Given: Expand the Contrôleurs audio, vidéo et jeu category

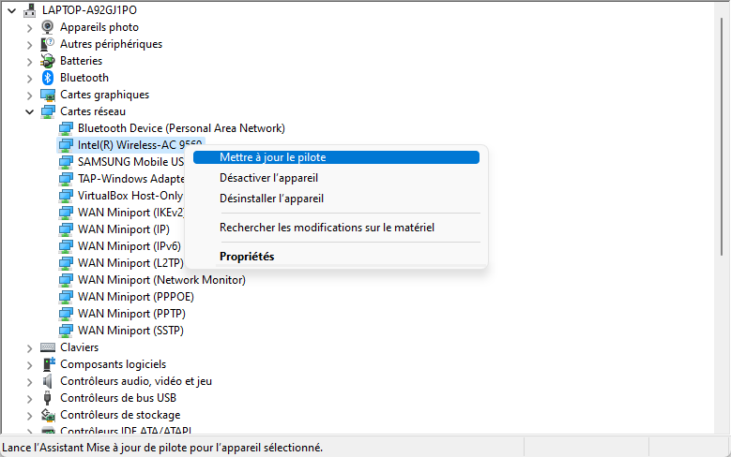Looking at the screenshot, I should (x=29, y=381).
